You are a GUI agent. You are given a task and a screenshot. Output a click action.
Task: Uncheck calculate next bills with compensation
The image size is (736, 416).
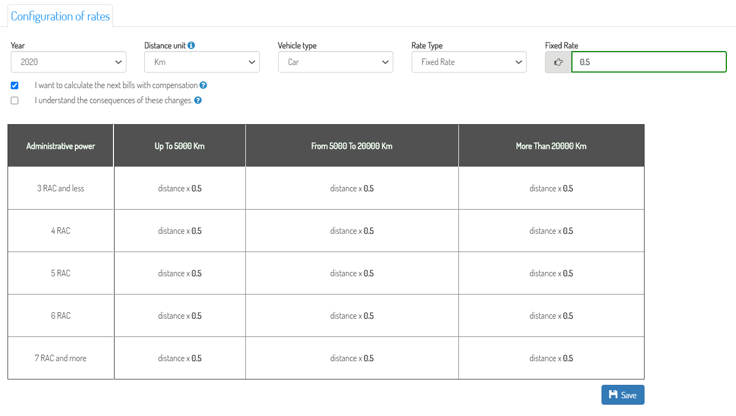[15, 85]
